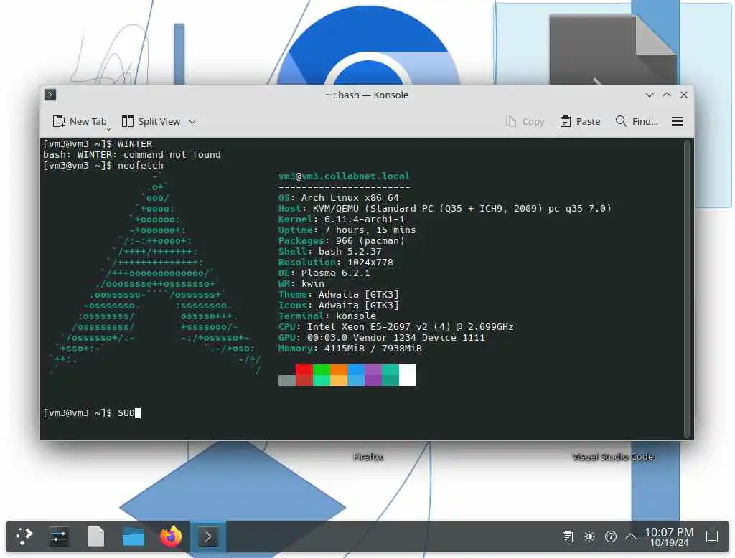Click the 'OS: Arch Linux x86_64' line

(x=339, y=198)
